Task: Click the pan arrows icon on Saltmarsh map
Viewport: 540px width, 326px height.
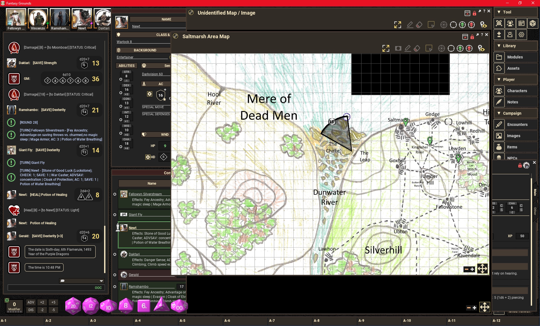Action: (482, 269)
